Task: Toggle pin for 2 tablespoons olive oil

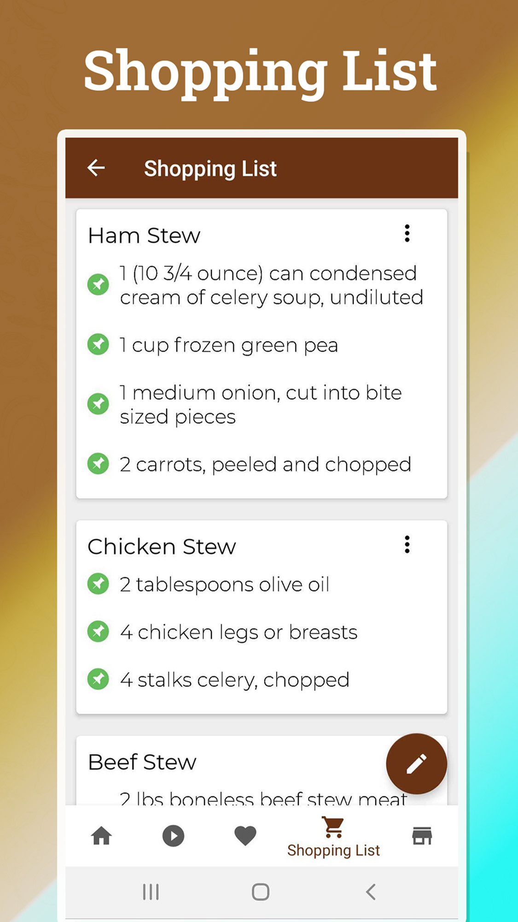Action: click(x=98, y=584)
